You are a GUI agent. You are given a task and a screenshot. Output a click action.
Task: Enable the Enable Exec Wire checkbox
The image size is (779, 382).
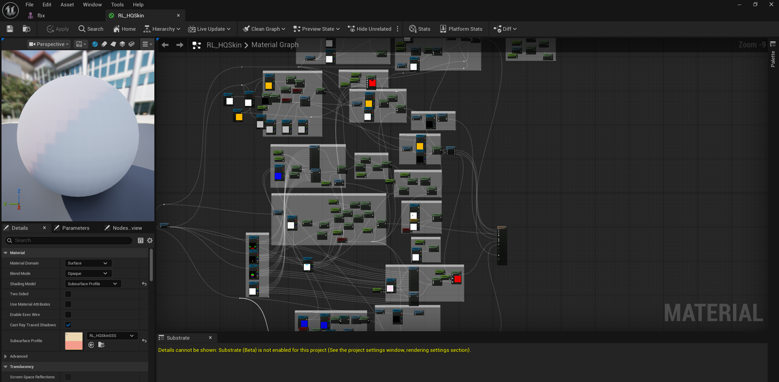click(68, 315)
